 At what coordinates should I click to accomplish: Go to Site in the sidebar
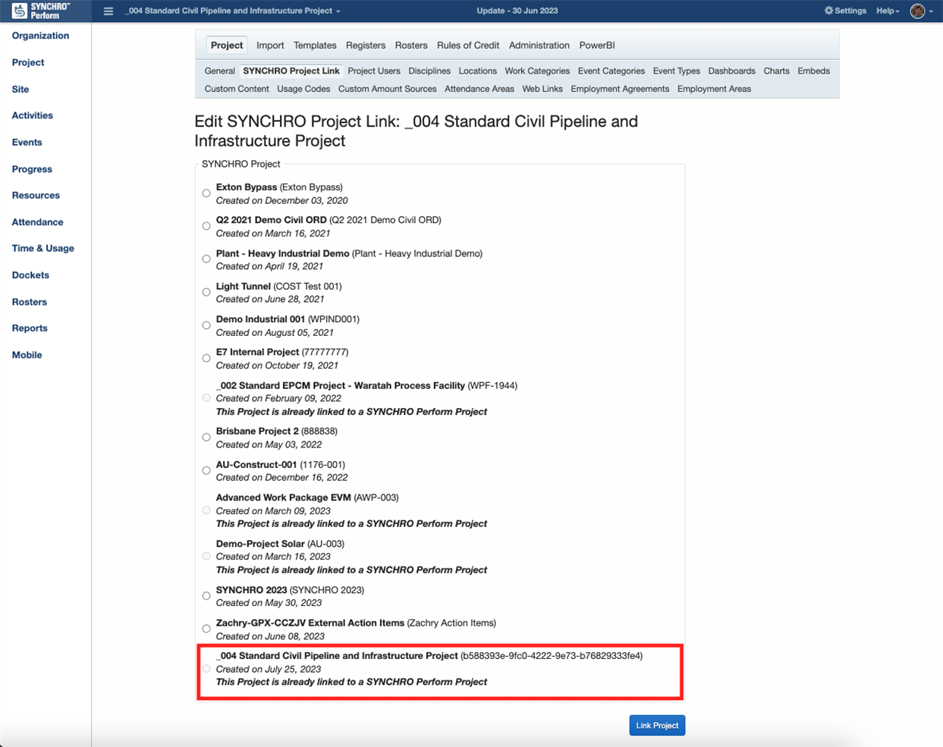20,89
